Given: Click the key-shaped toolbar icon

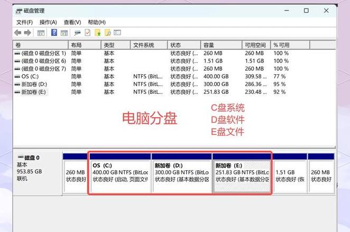Looking at the screenshot, I should click(x=77, y=33).
